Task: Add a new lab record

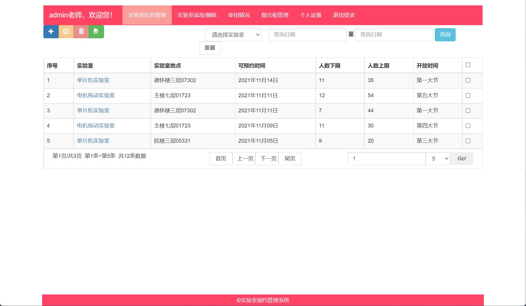Action: [51, 32]
